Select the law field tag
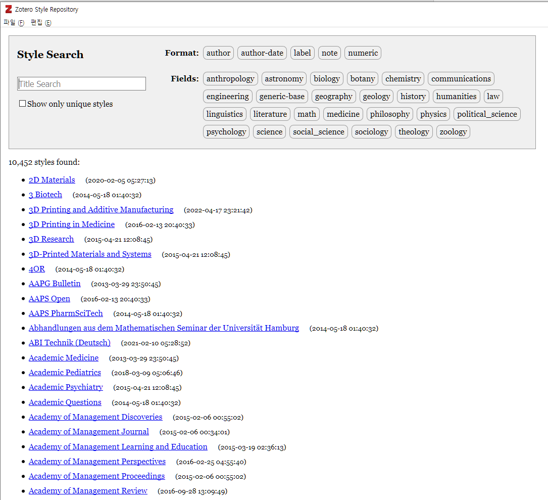 (x=493, y=96)
